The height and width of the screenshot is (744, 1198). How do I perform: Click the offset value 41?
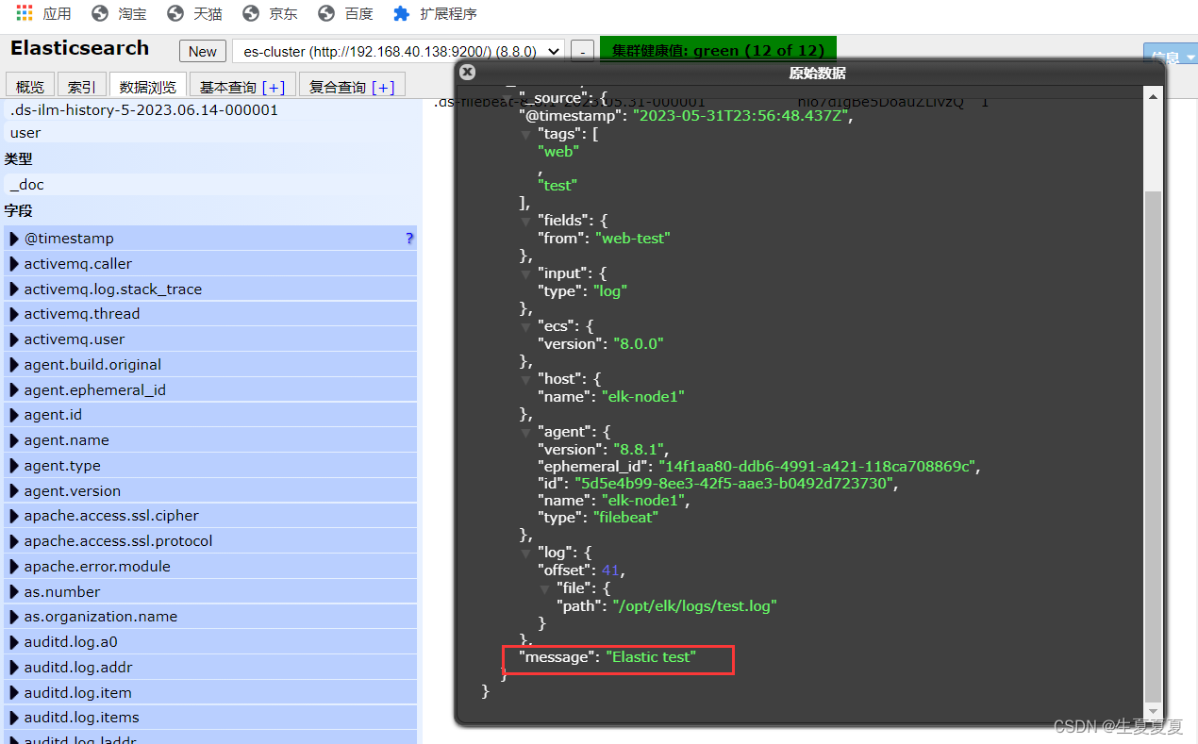(611, 570)
